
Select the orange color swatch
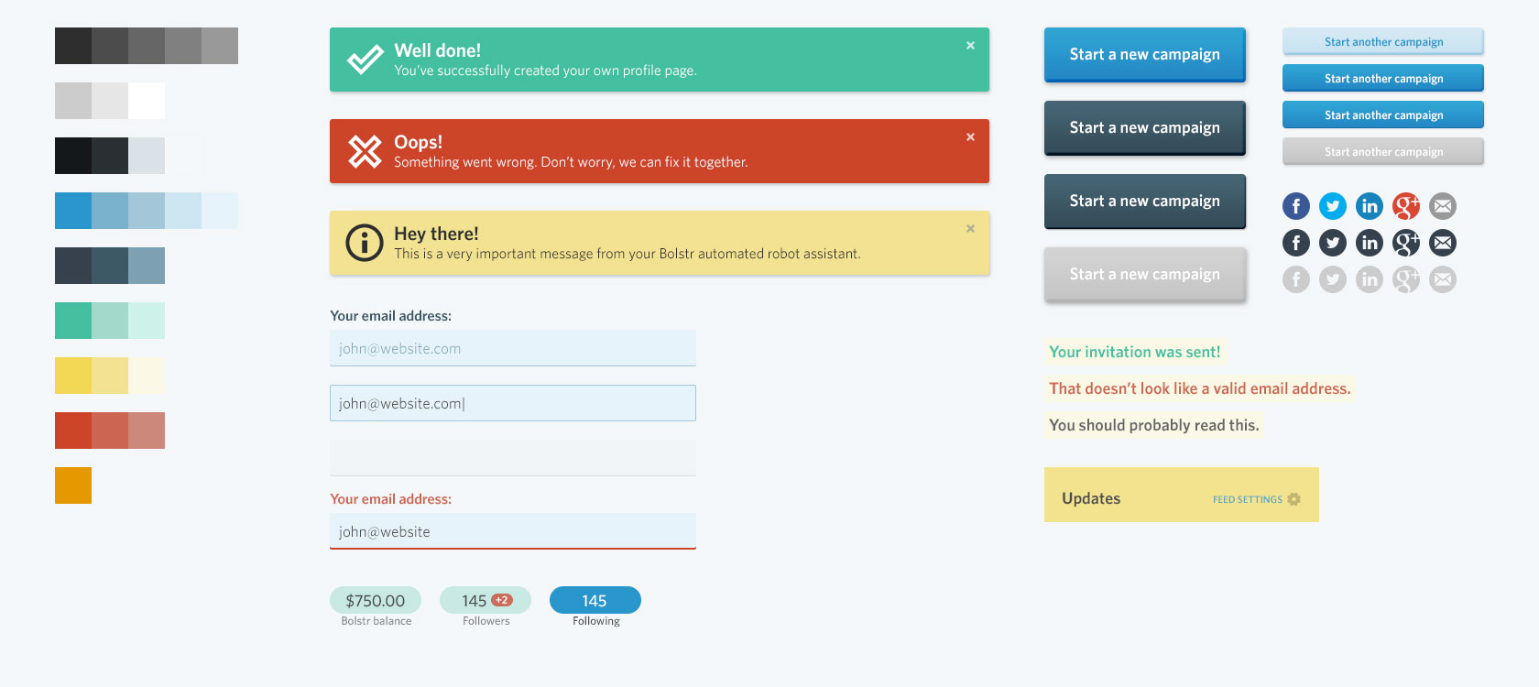click(73, 485)
